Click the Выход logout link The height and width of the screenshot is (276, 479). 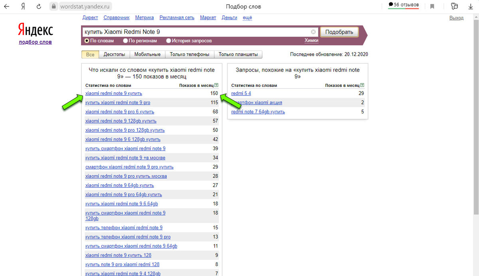coord(456,18)
